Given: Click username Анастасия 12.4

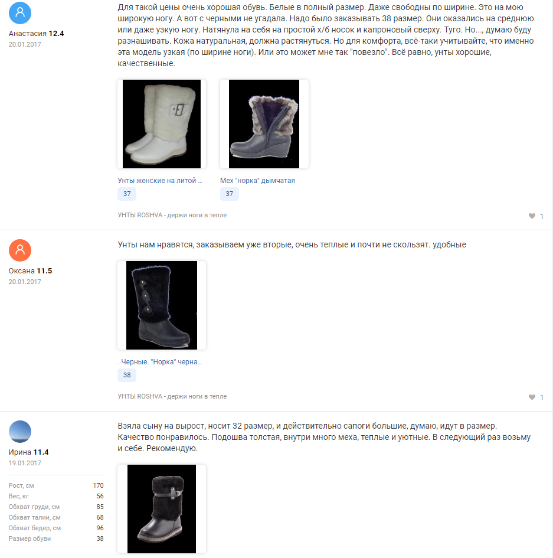Looking at the screenshot, I should (36, 34).
